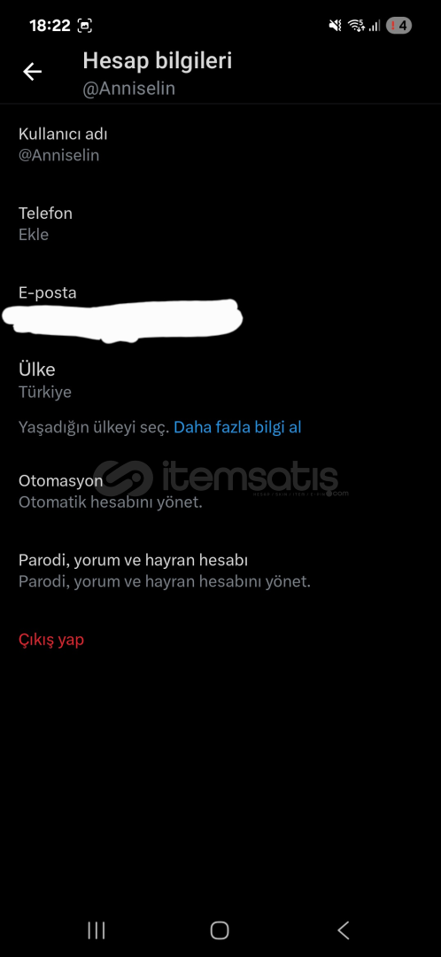This screenshot has height=957, width=441.
Task: Tap the battery indicator showing 4
Action: tap(398, 26)
